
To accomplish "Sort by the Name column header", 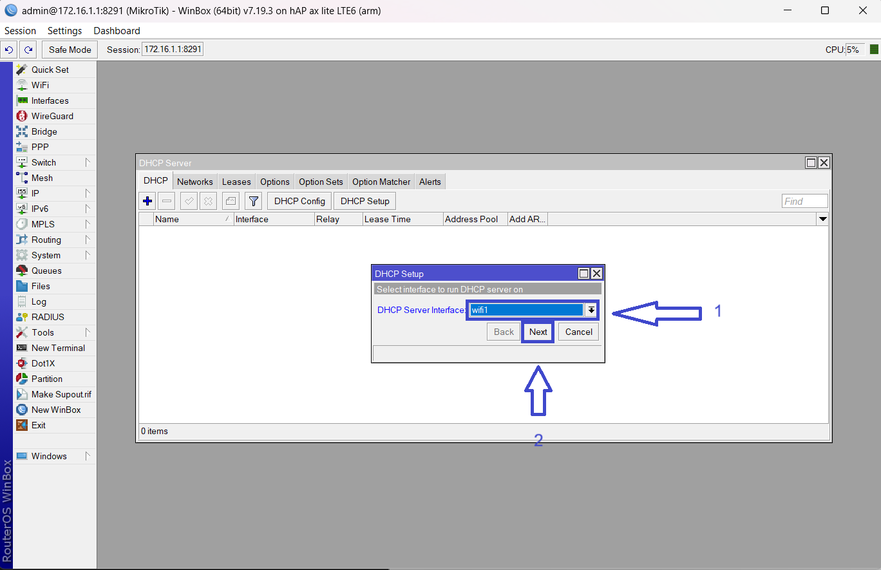I will (194, 219).
